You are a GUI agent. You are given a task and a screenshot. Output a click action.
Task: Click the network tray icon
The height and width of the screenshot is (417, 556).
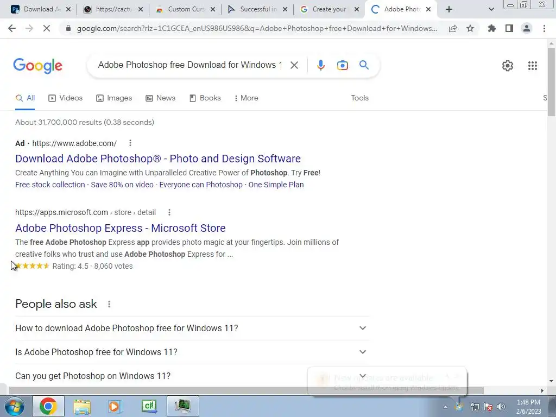pyautogui.click(x=475, y=407)
